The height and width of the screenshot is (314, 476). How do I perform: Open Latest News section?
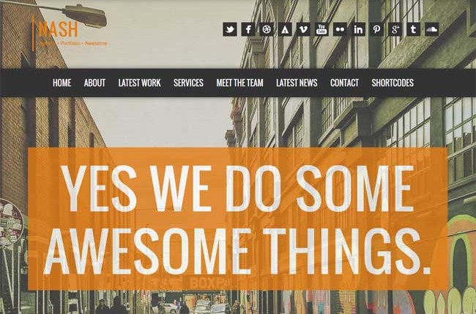click(x=297, y=83)
